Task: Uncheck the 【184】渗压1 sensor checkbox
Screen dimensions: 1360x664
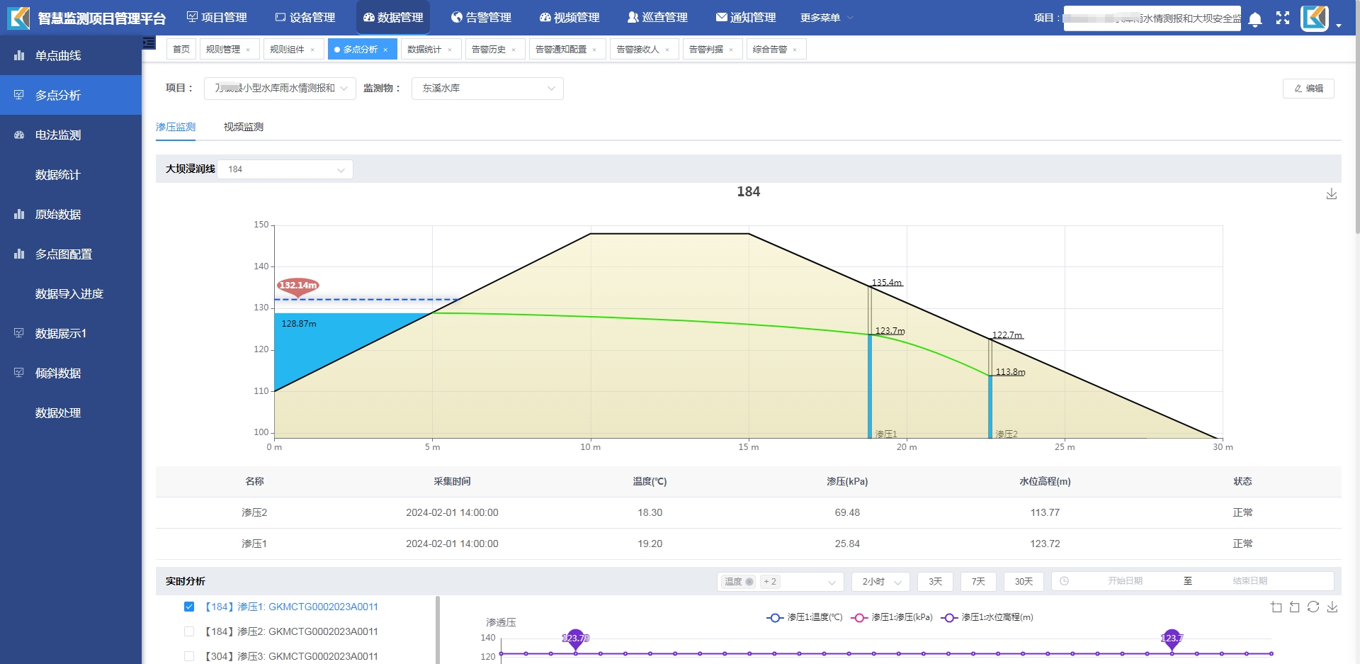Action: coord(189,607)
